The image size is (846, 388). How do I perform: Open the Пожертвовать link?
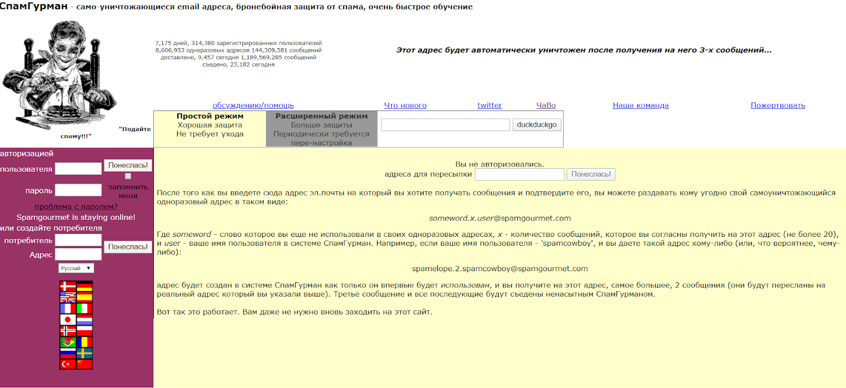778,105
